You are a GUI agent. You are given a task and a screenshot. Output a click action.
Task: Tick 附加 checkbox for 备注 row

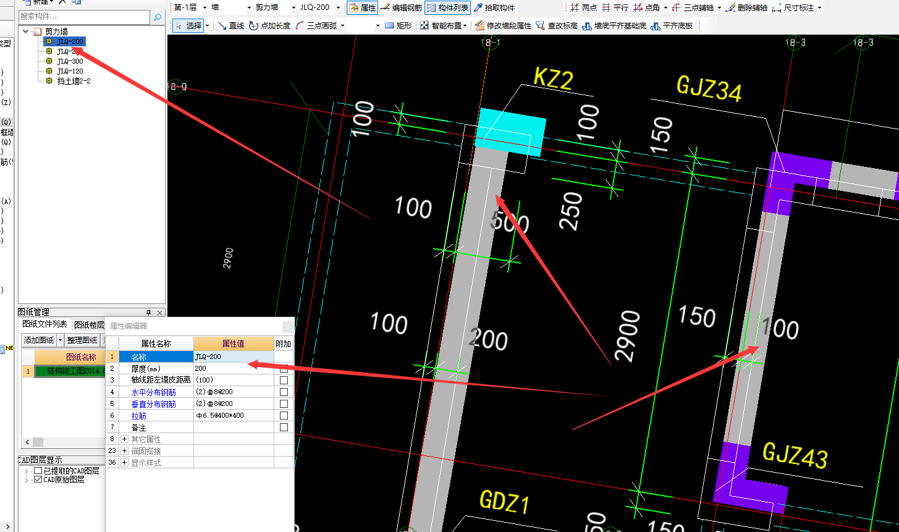click(x=284, y=428)
